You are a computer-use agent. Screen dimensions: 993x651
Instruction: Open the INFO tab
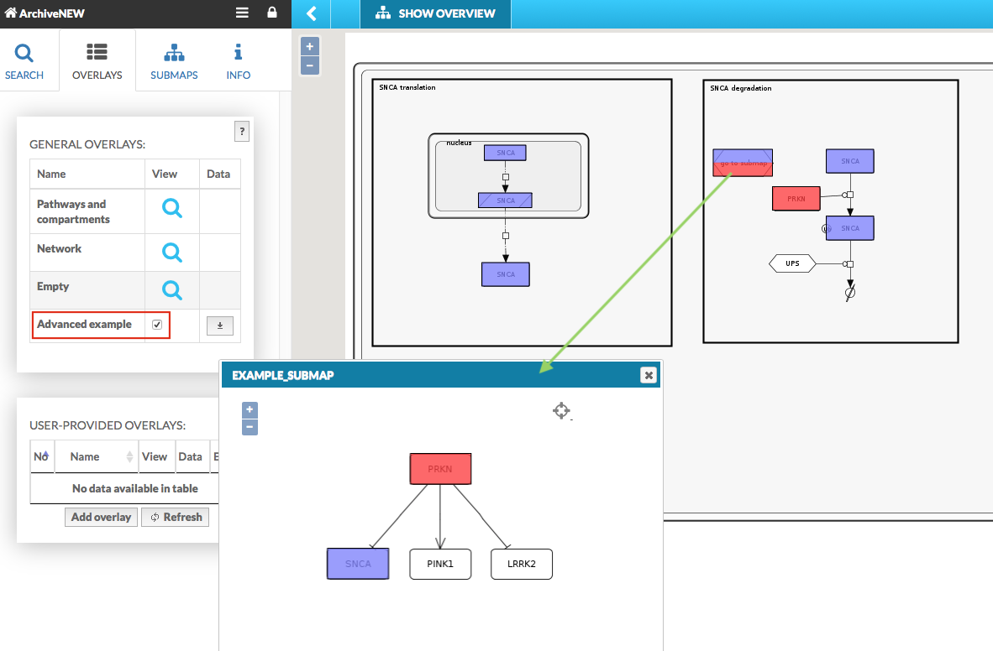pyautogui.click(x=238, y=62)
